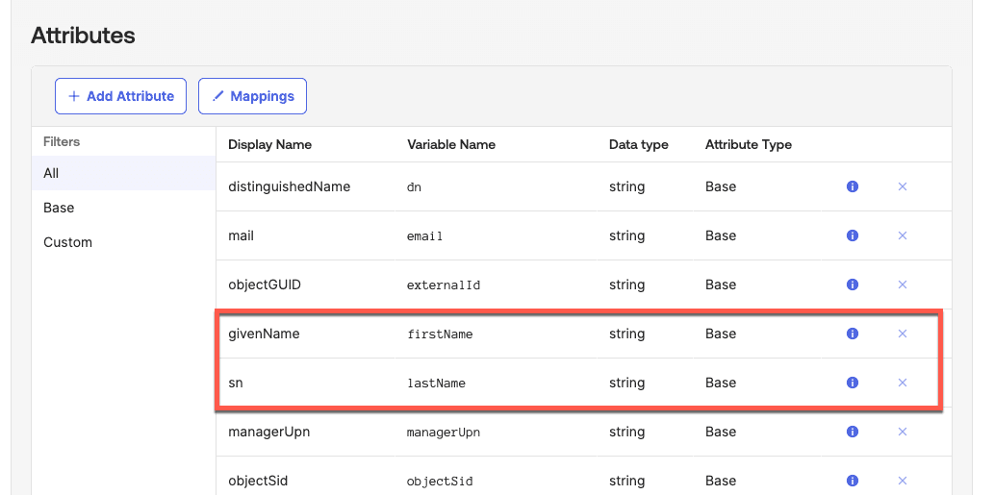Select the All filter
Image resolution: width=994 pixels, height=495 pixels.
tap(52, 173)
